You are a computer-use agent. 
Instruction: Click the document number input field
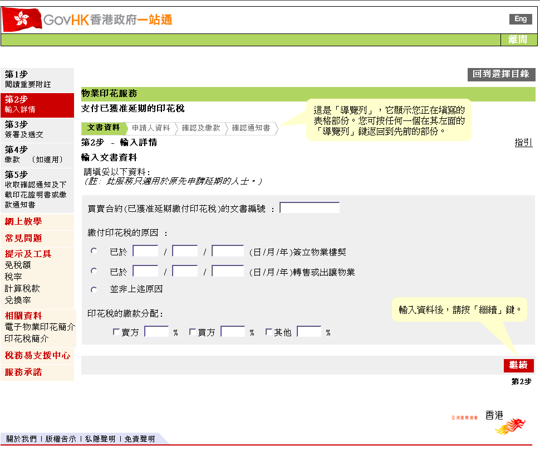309,207
